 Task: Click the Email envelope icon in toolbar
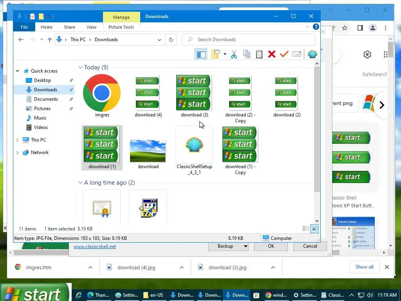[297, 54]
